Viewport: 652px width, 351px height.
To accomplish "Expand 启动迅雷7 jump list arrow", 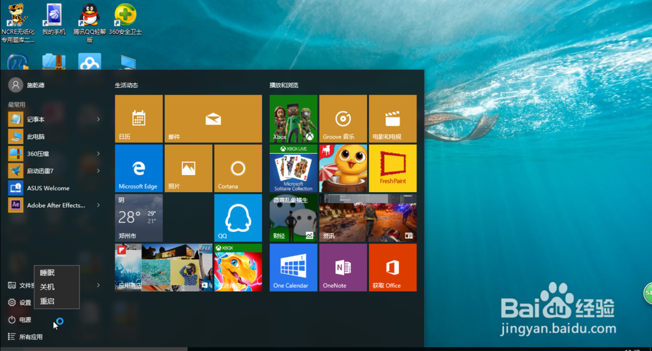I will pyautogui.click(x=98, y=171).
